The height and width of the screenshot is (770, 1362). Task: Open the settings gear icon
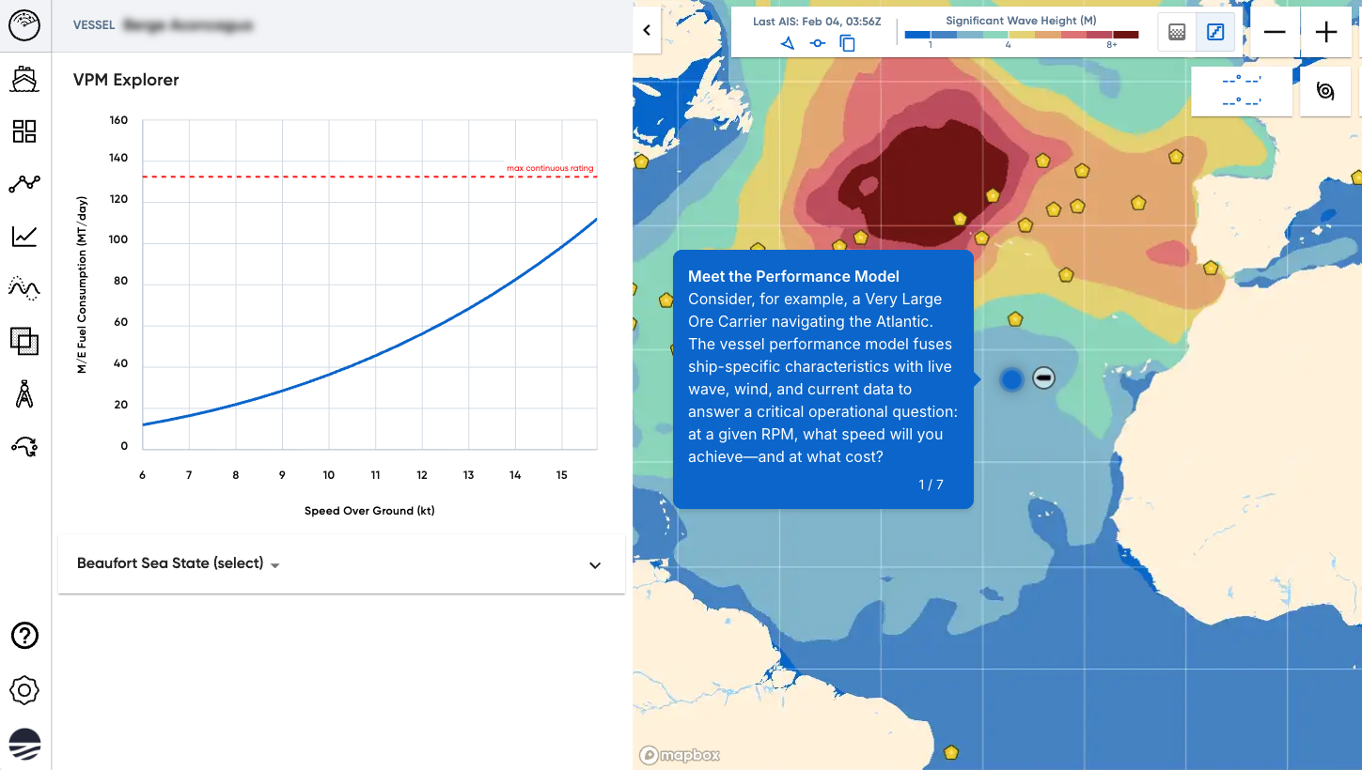coord(24,691)
